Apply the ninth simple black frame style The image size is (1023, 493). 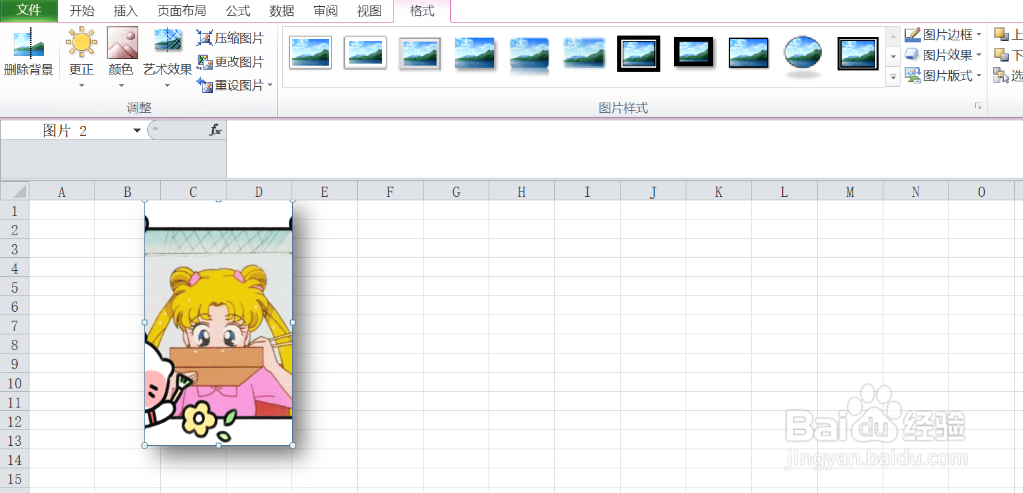coord(749,53)
